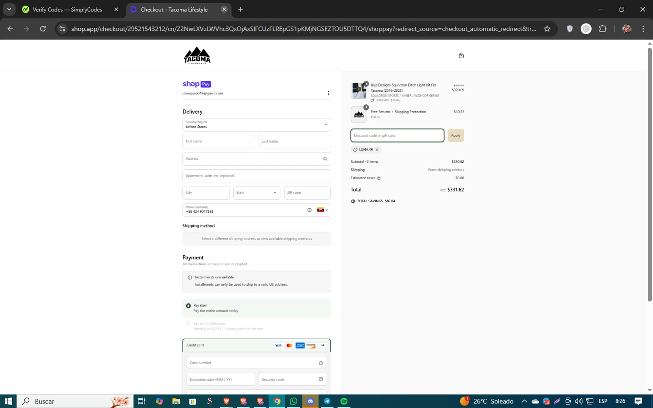Open the Shop Pay account options menu
Image resolution: width=653 pixels, height=408 pixels.
(x=328, y=93)
